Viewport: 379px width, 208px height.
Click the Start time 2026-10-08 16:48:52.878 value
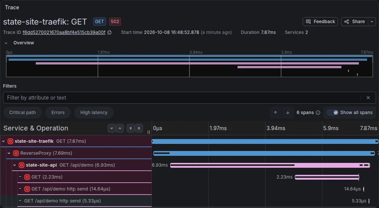click(x=171, y=32)
